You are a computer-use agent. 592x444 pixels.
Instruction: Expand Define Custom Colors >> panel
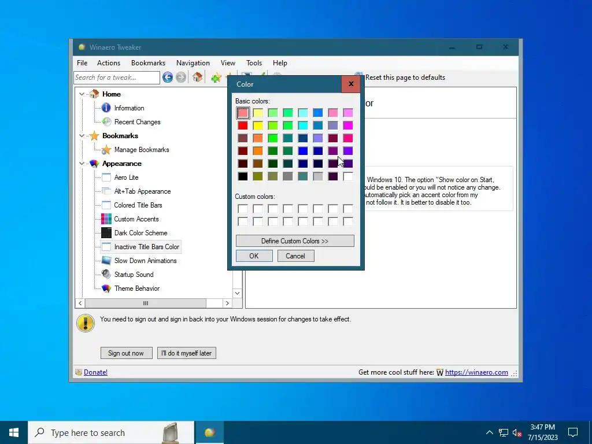295,241
